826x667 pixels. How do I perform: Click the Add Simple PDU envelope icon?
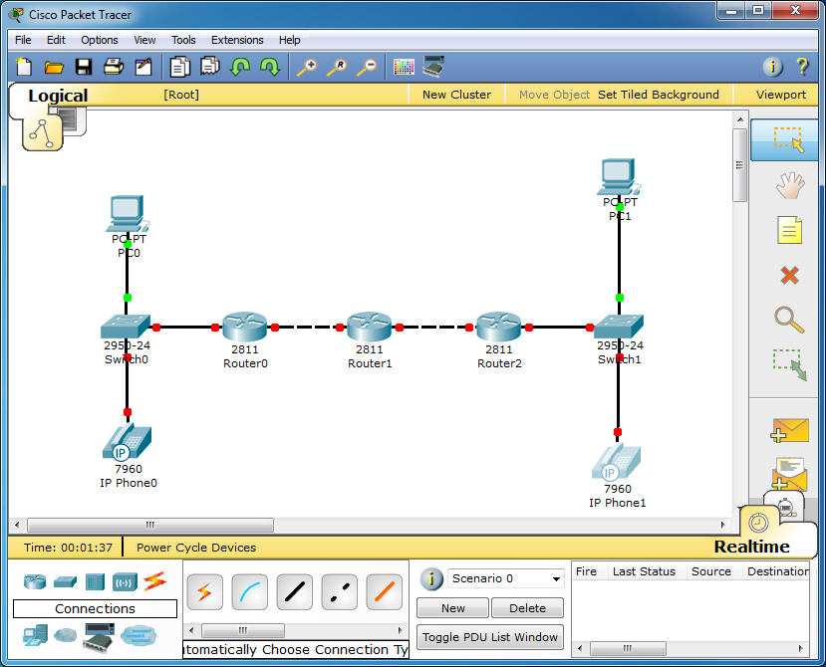click(789, 431)
